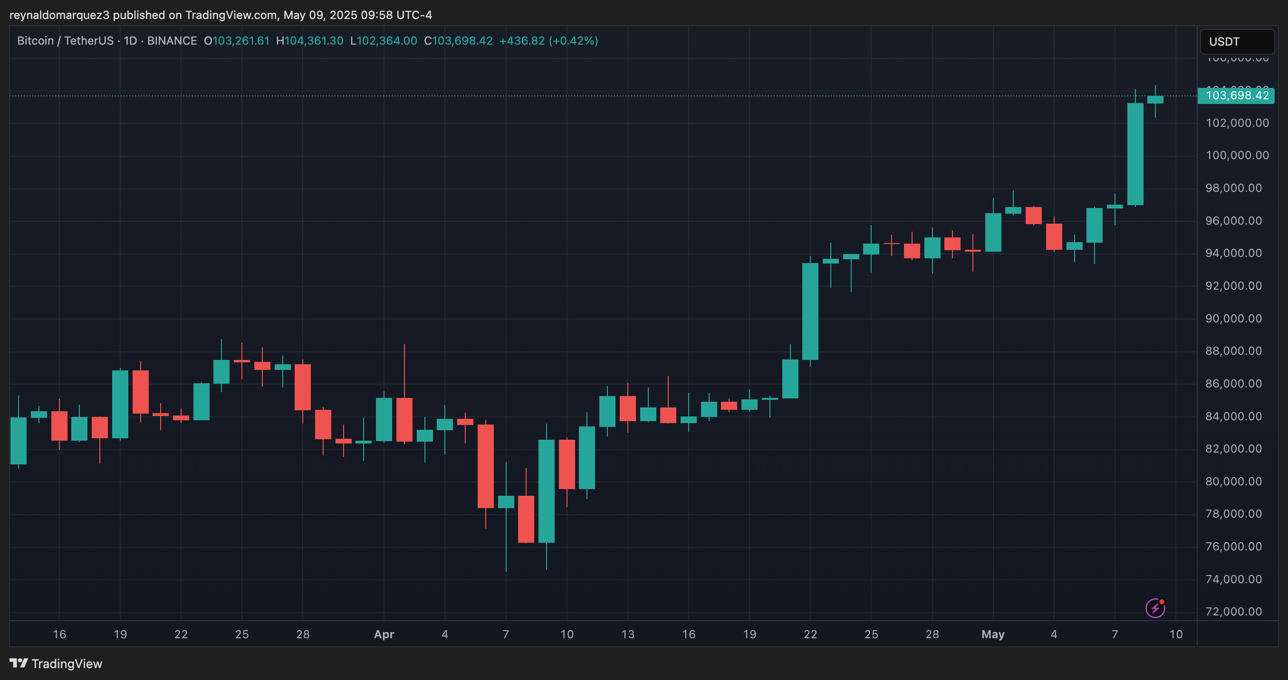Click the red notification dot on the lightning icon
This screenshot has width=1288, height=680.
[1162, 602]
